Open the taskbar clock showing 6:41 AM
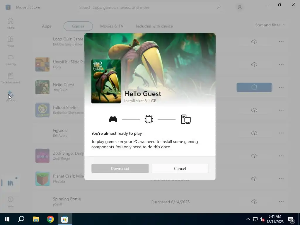This screenshot has height=225, width=300. [275, 219]
